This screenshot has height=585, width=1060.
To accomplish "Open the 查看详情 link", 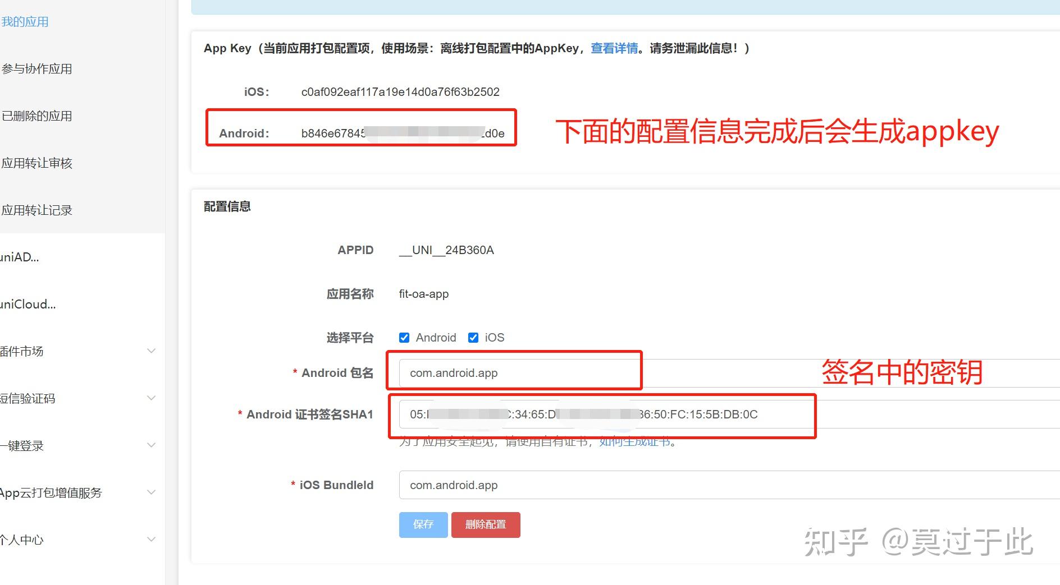I will tap(614, 48).
